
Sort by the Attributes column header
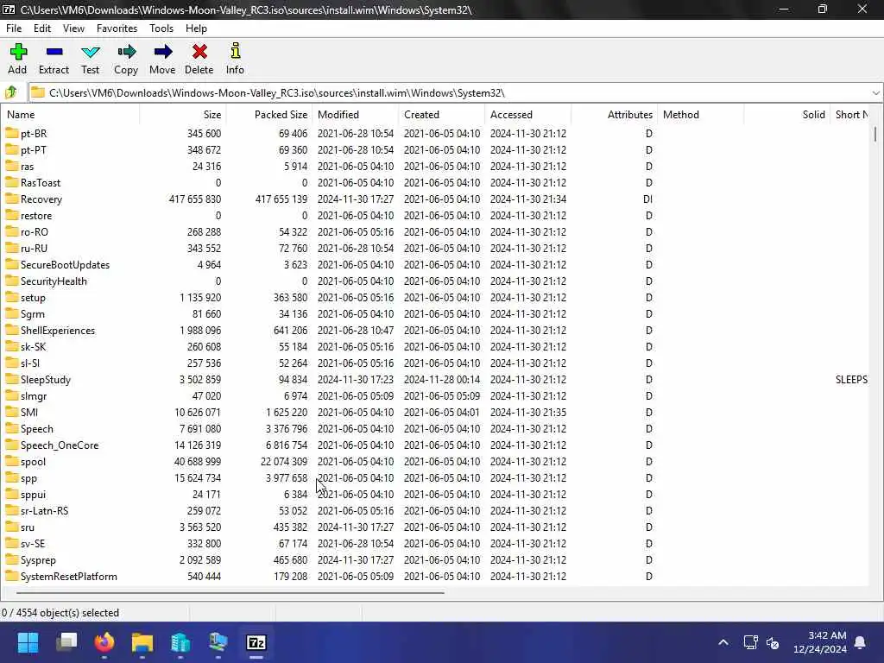[x=615, y=115]
